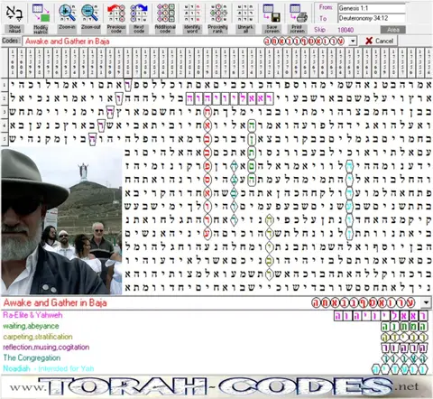Open the Modify matrix tool icon
Image resolution: width=433 pixels, height=399 pixels.
coord(41,14)
